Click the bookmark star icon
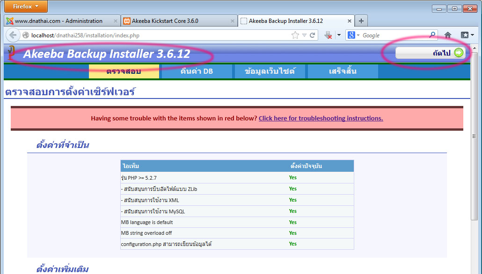The height and width of the screenshot is (274, 482). (x=295, y=35)
